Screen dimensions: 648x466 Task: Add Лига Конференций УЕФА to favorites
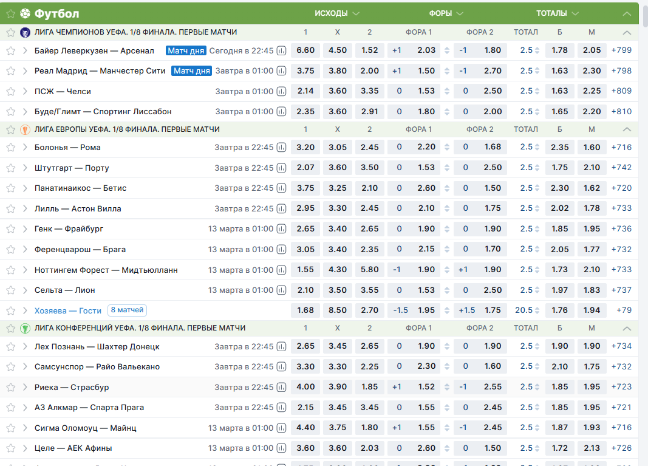point(10,328)
